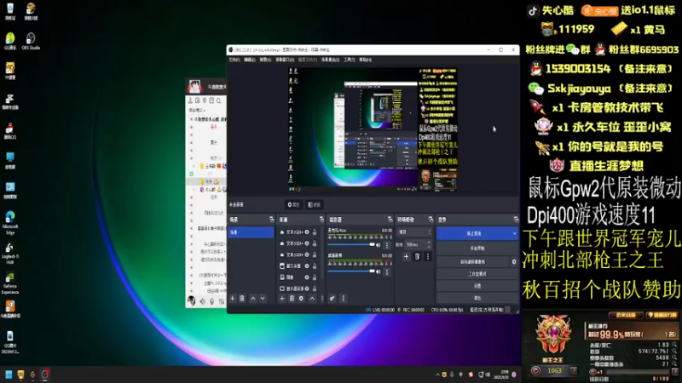682x383 pixels.
Task: Toggle visibility of 图像 source
Action: tap(307, 277)
